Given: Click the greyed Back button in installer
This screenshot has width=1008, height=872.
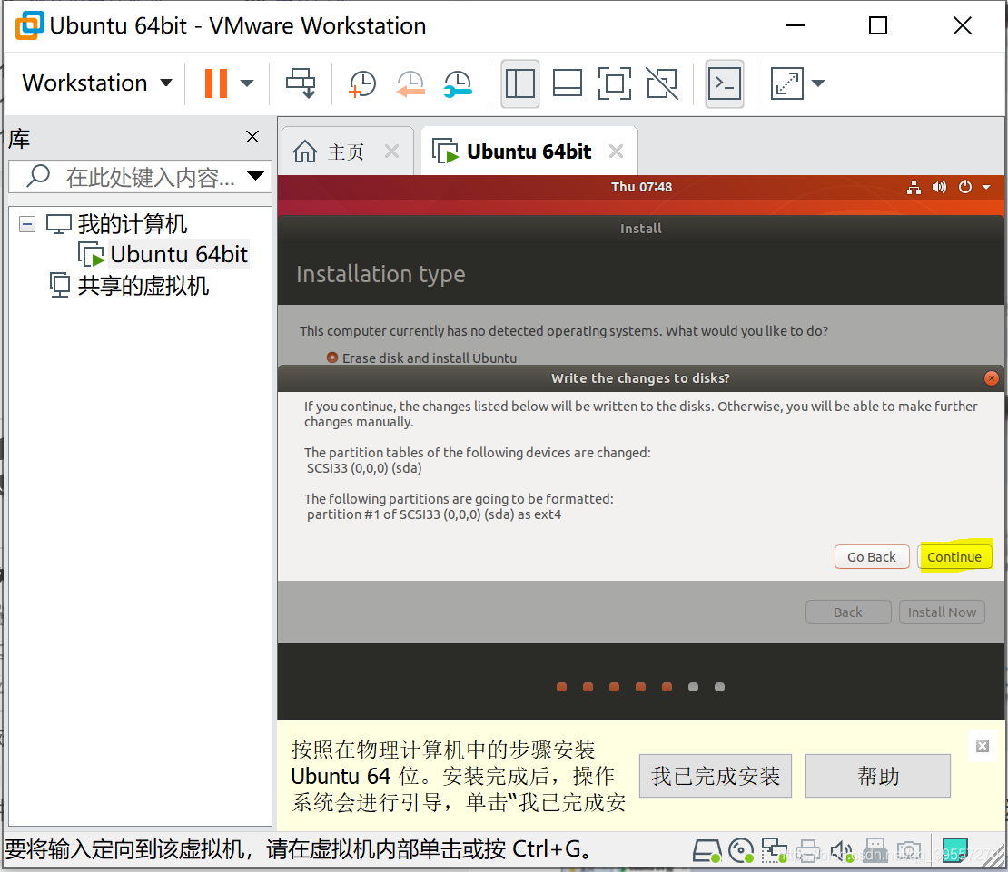Looking at the screenshot, I should click(848, 612).
